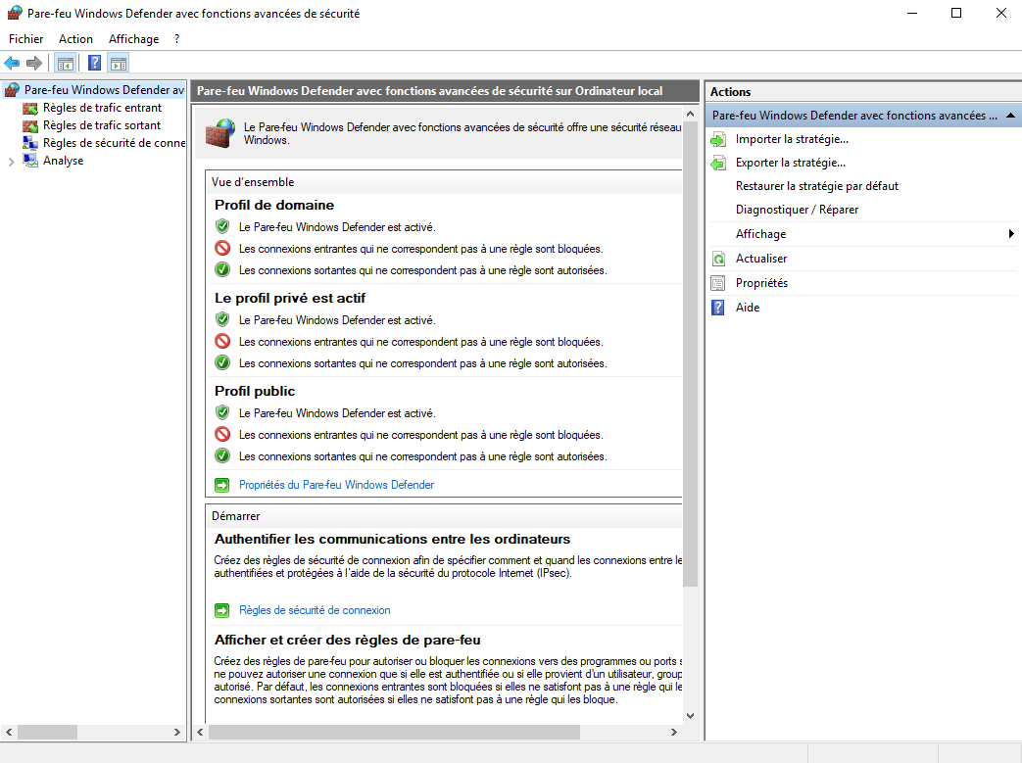Expand the Analyse tree node arrow
Image resolution: width=1022 pixels, height=763 pixels.
pyautogui.click(x=11, y=162)
